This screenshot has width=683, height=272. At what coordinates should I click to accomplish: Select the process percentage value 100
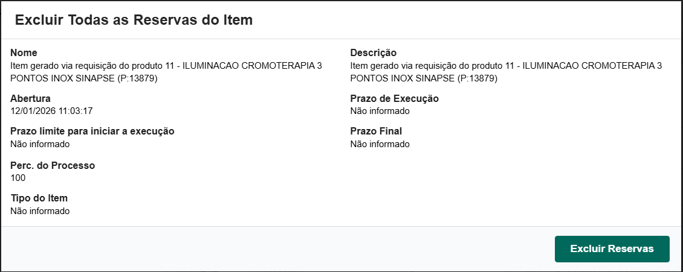click(x=18, y=178)
